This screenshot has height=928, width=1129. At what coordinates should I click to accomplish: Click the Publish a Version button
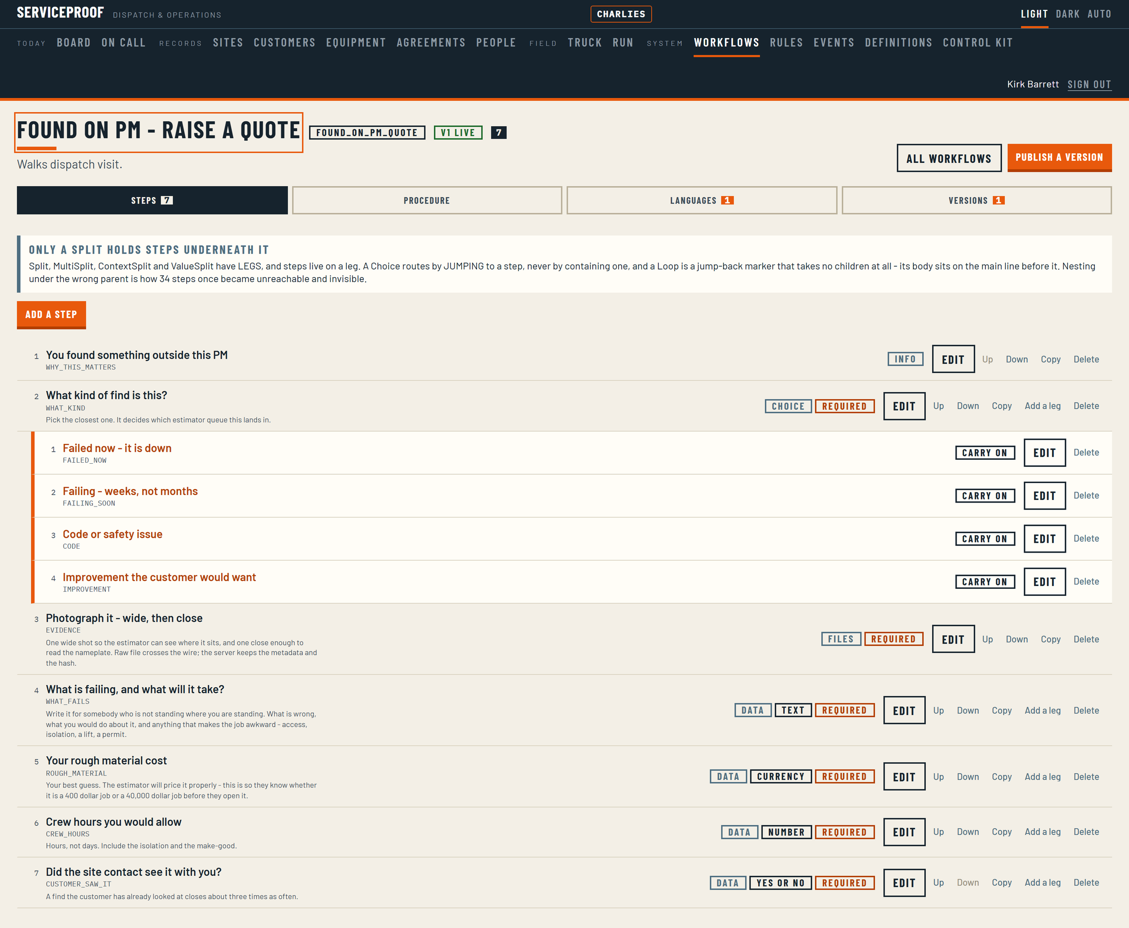(x=1059, y=158)
